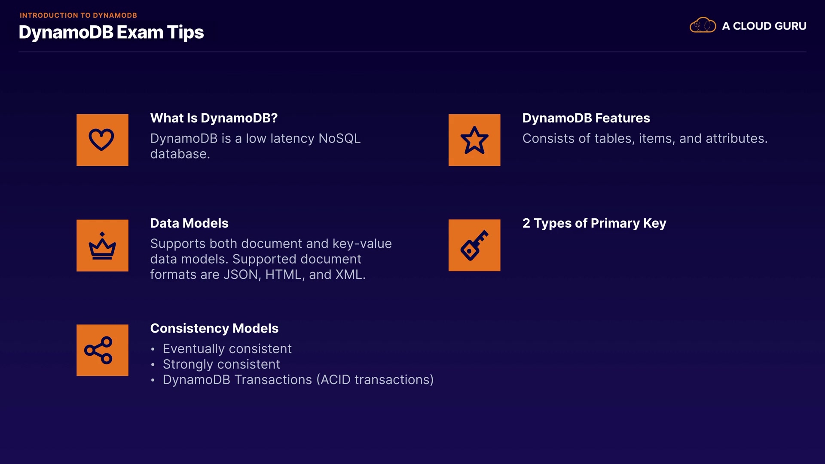Click the key icon tile
Screen dimensions: 825x464
click(474, 245)
